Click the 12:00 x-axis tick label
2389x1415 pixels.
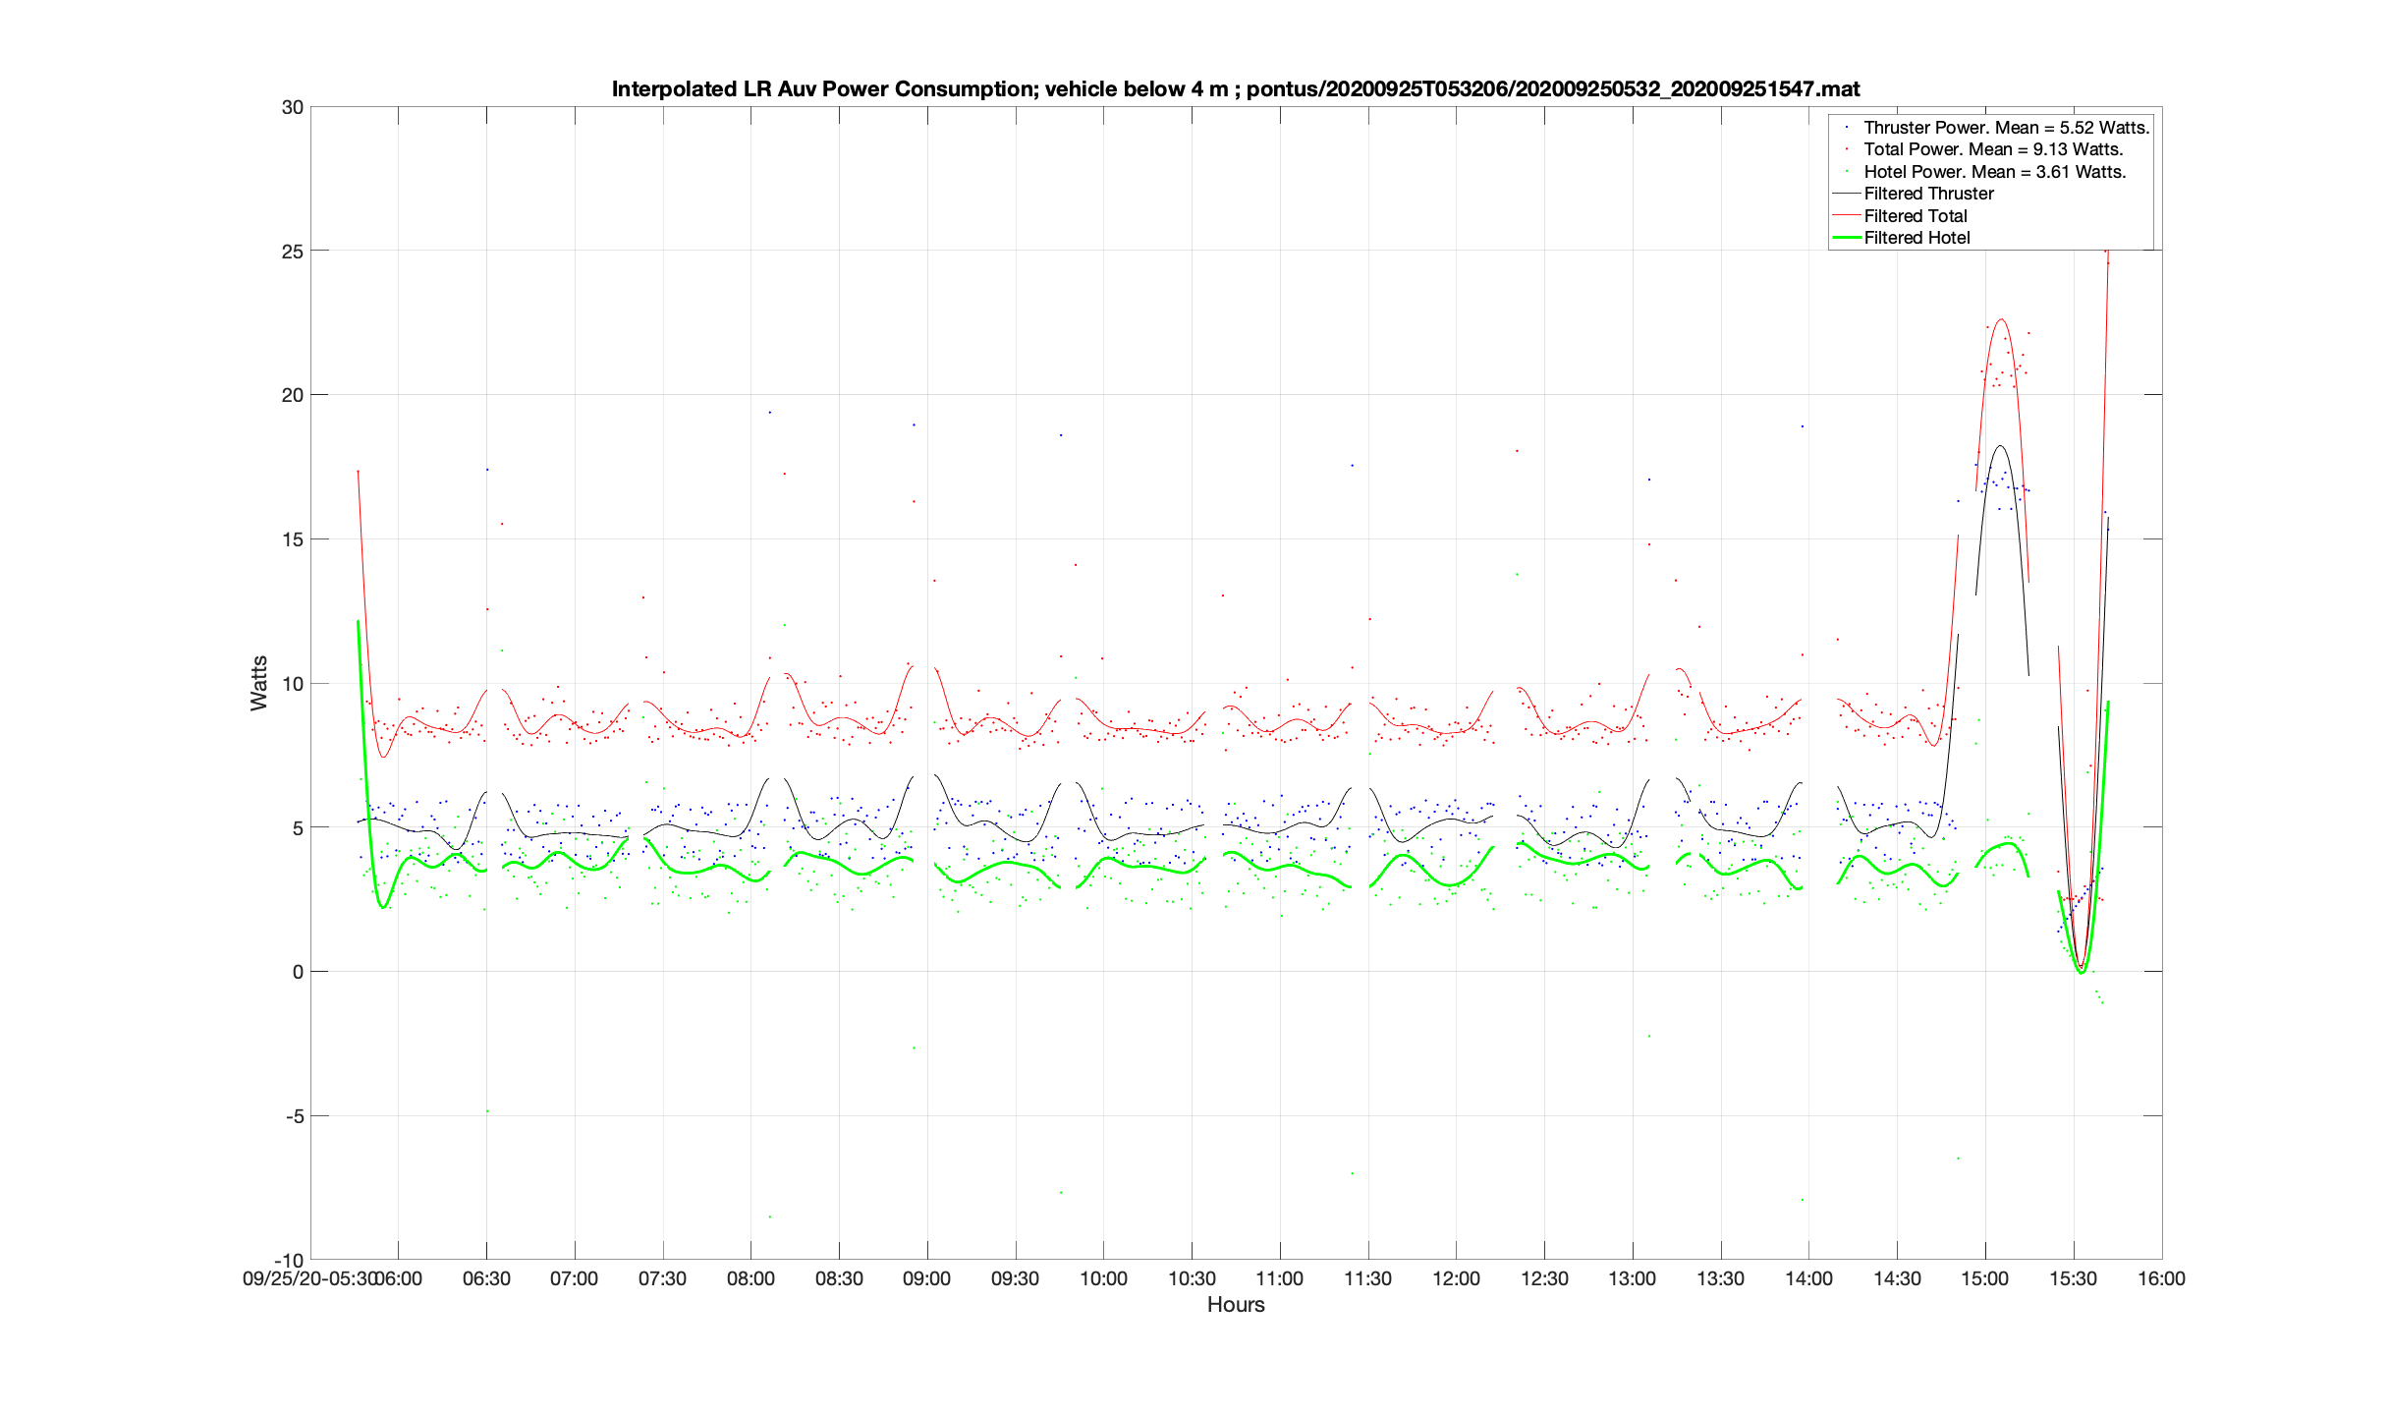click(x=1456, y=1279)
